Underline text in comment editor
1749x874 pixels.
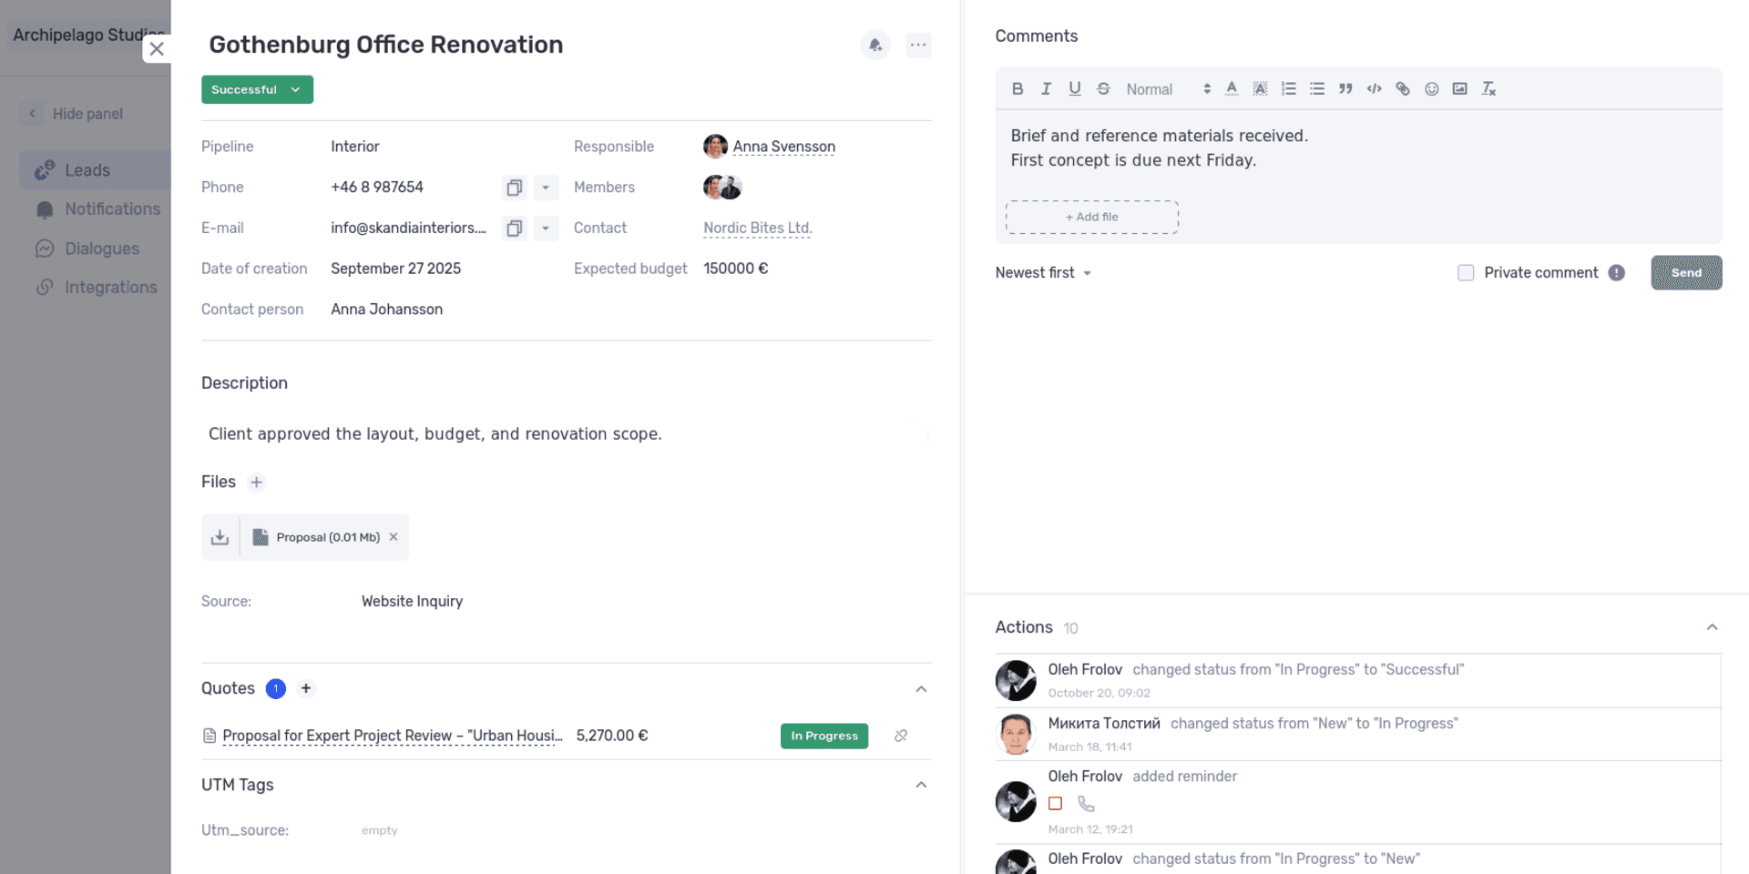click(1075, 88)
